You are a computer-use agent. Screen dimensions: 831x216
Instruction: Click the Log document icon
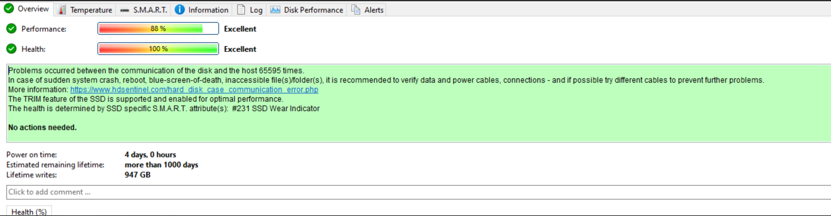241,10
